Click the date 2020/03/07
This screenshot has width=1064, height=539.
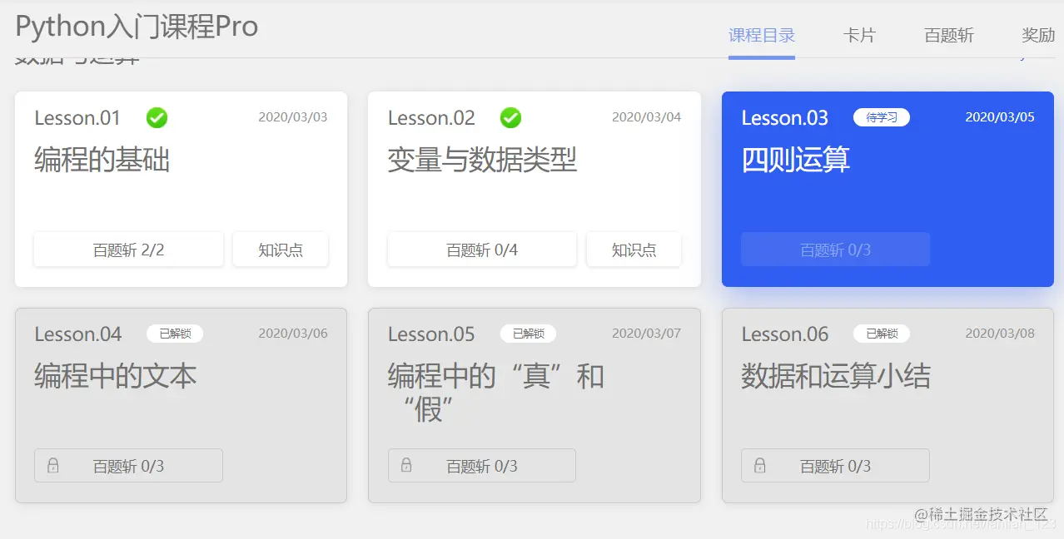point(646,334)
